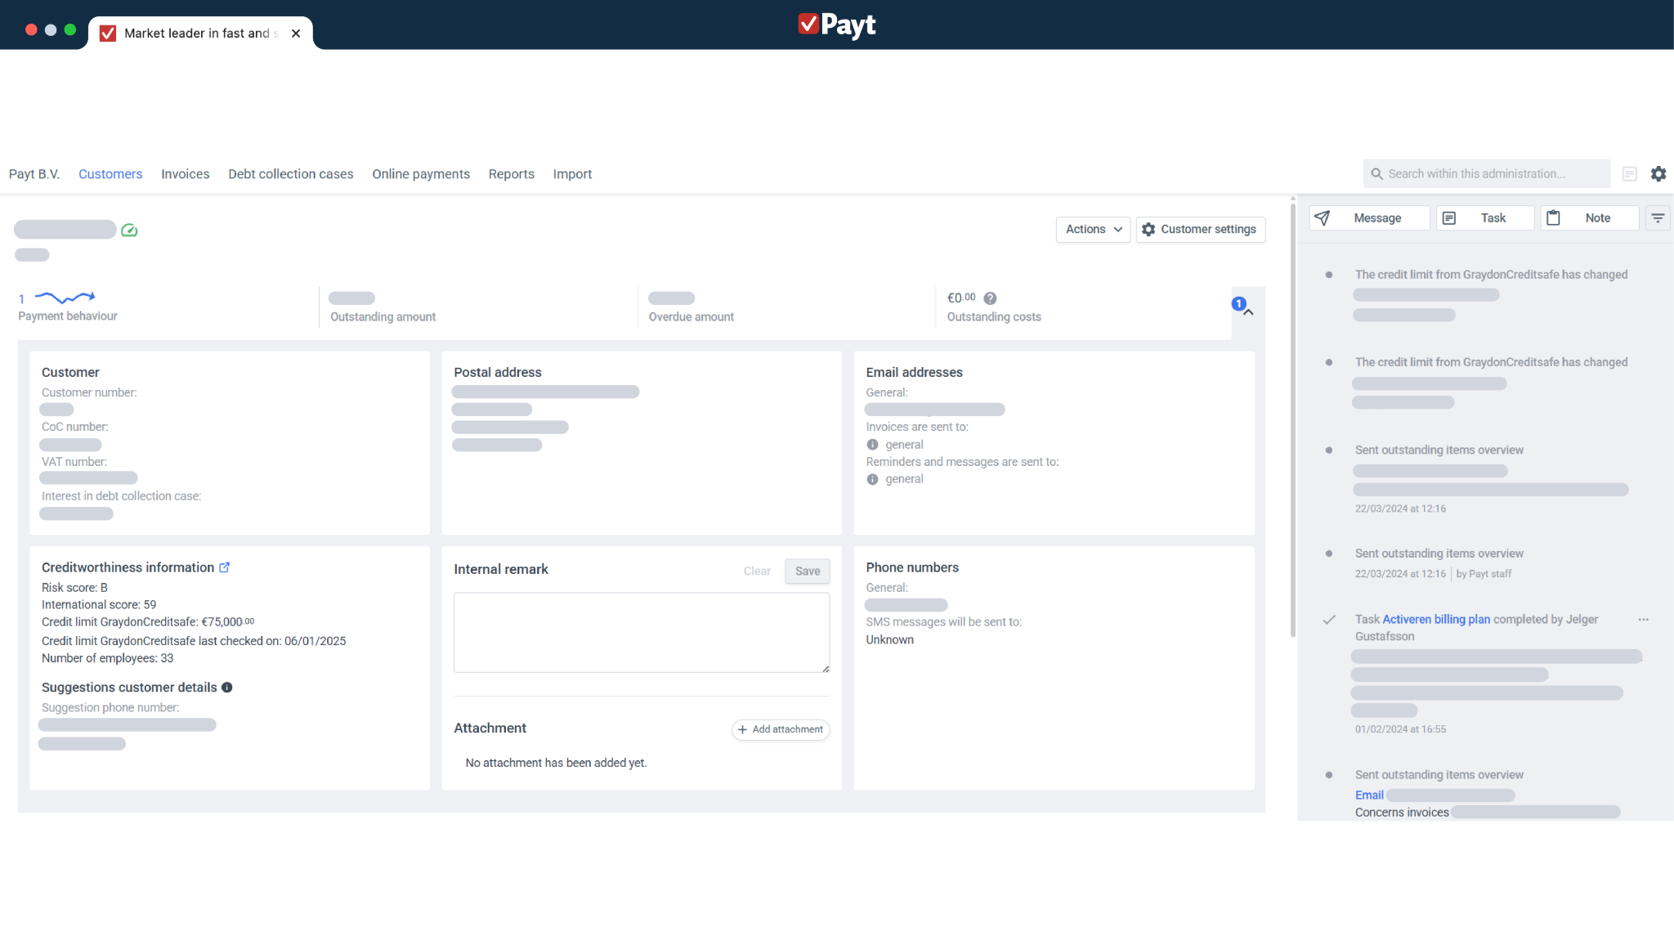Open Debt collection cases tab
Image resolution: width=1674 pixels, height=941 pixels.
point(290,174)
